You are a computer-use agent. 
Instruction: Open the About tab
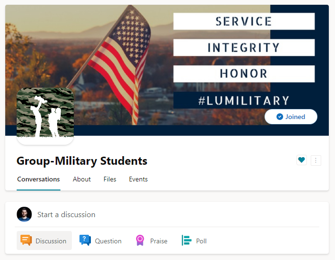pos(82,180)
